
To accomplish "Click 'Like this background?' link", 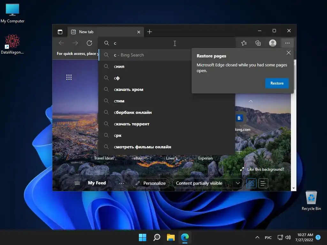I will 262,169.
